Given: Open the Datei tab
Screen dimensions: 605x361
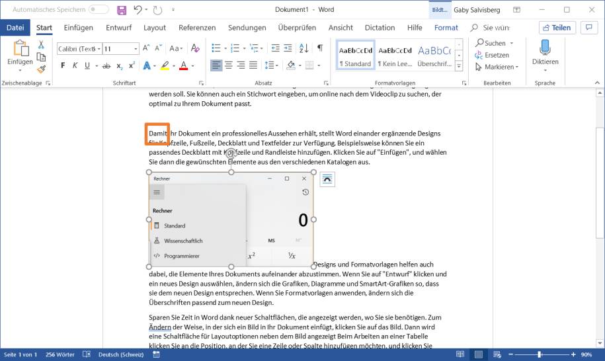Looking at the screenshot, I should click(15, 27).
